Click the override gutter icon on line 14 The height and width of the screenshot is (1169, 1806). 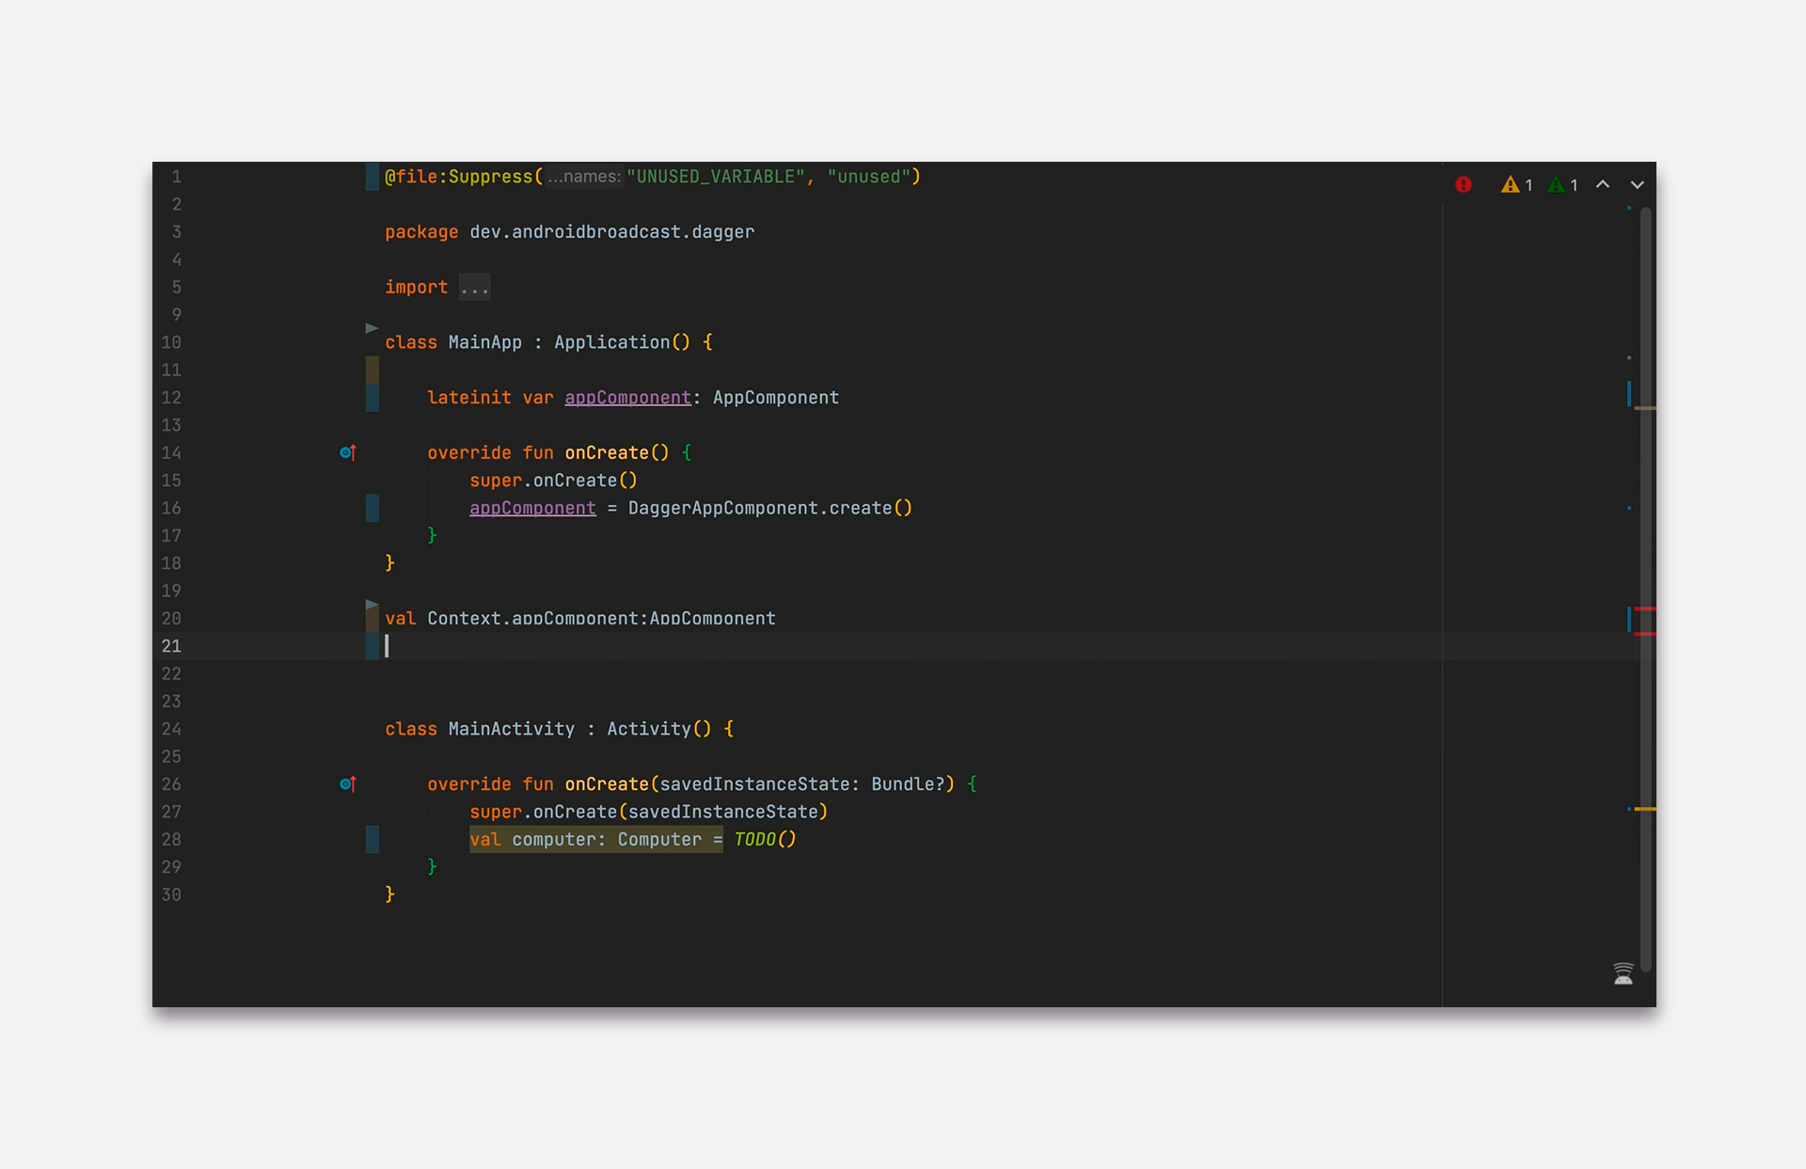(x=347, y=453)
